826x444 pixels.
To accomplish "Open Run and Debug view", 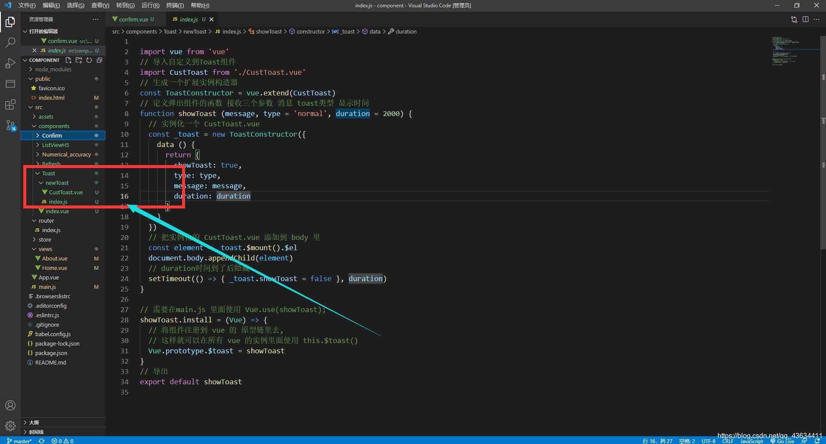I will (x=10, y=63).
